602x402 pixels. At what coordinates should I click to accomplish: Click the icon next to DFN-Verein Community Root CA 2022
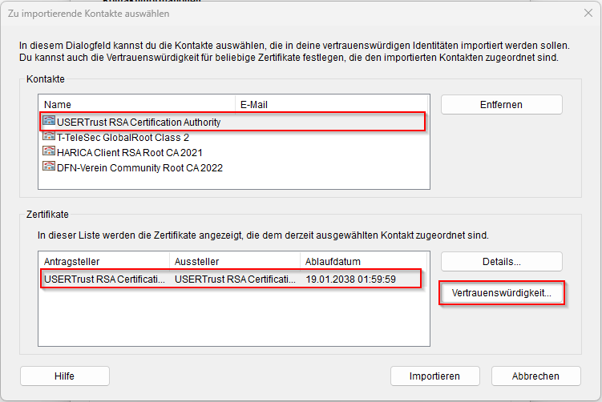pos(49,167)
